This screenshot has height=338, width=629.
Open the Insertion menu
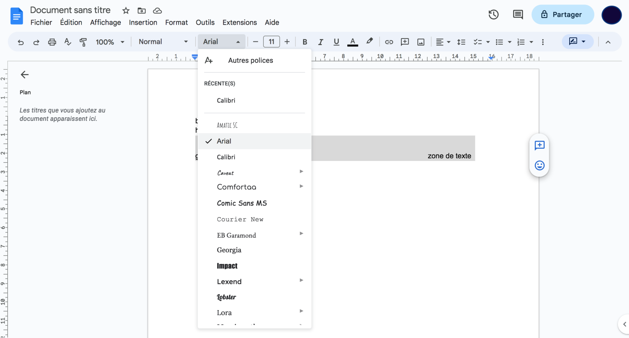click(143, 23)
